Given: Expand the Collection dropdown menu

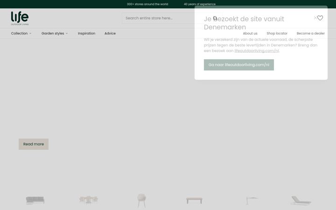Looking at the screenshot, I should 21,34.
